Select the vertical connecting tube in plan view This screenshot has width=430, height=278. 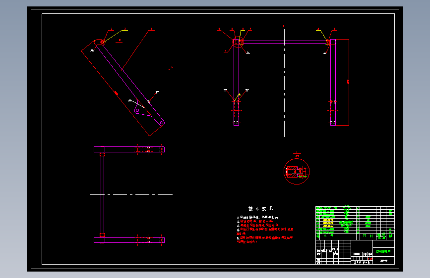tap(102, 194)
